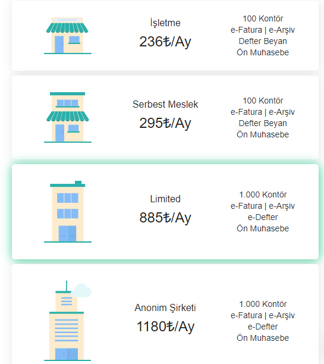Viewport: 324px width, 364px height.
Task: Click e-Defter in the Limited card
Action: coord(263,217)
